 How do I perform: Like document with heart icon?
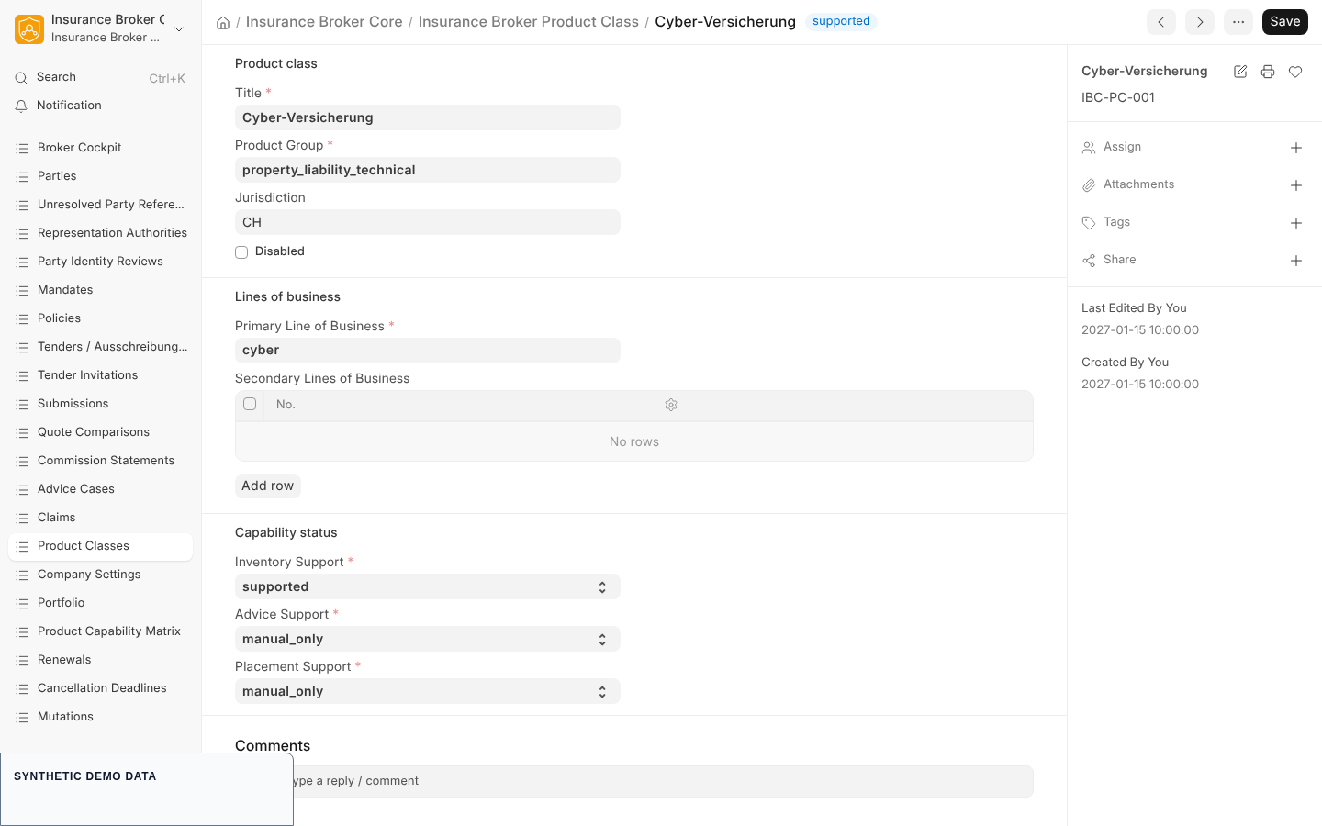coord(1295,72)
